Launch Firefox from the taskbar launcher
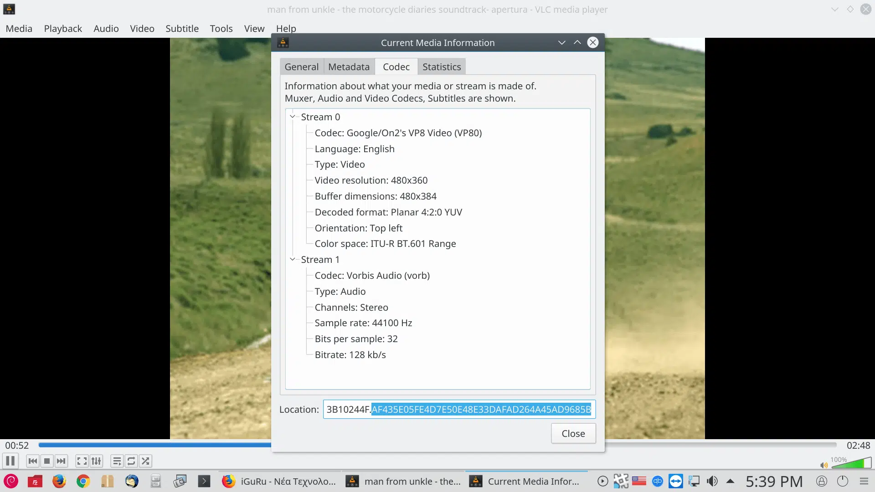This screenshot has width=875, height=492. tap(59, 481)
